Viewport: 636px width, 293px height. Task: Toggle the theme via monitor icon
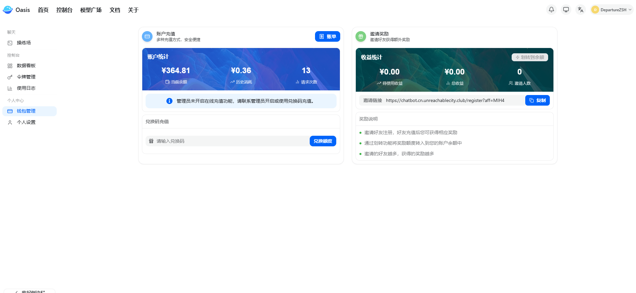point(566,10)
